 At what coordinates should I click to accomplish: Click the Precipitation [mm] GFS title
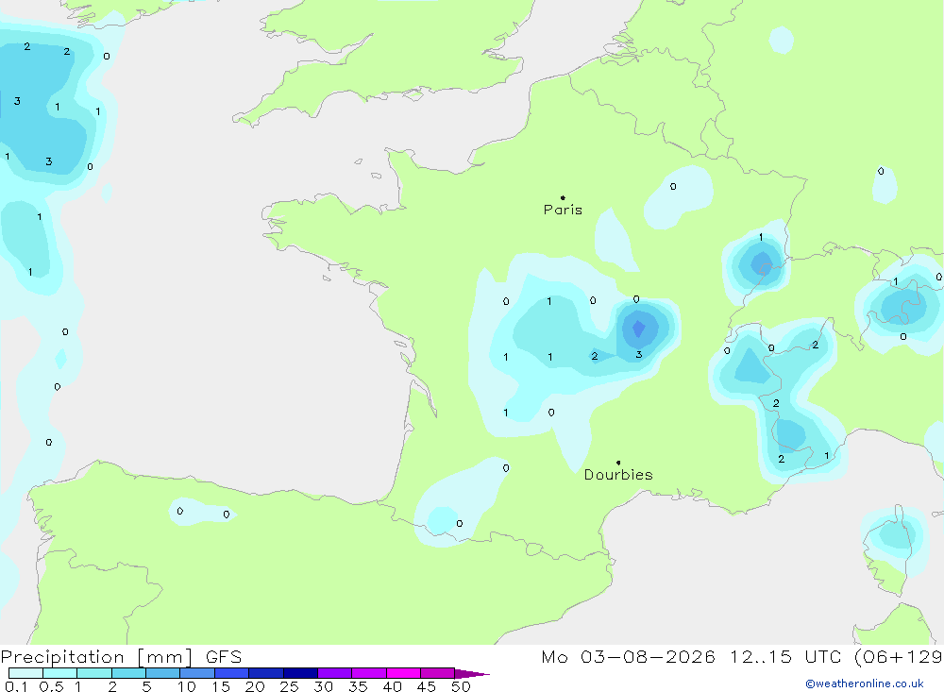click(121, 657)
